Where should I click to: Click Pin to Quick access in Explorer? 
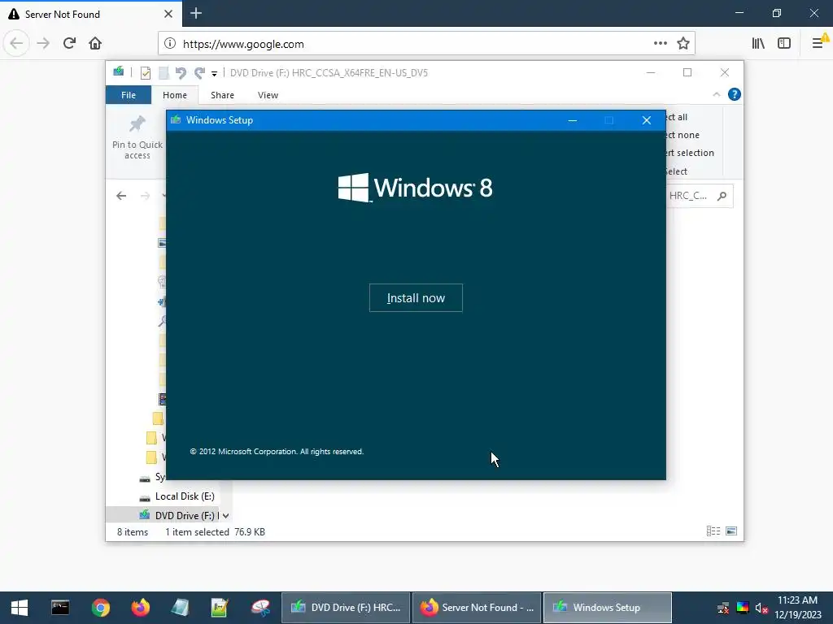[x=137, y=137]
